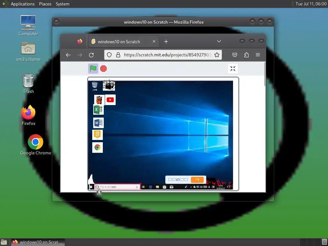Viewport: 328px width, 246px height.
Task: Click the system tray arrow in stage taskbar
Action: coord(191,187)
